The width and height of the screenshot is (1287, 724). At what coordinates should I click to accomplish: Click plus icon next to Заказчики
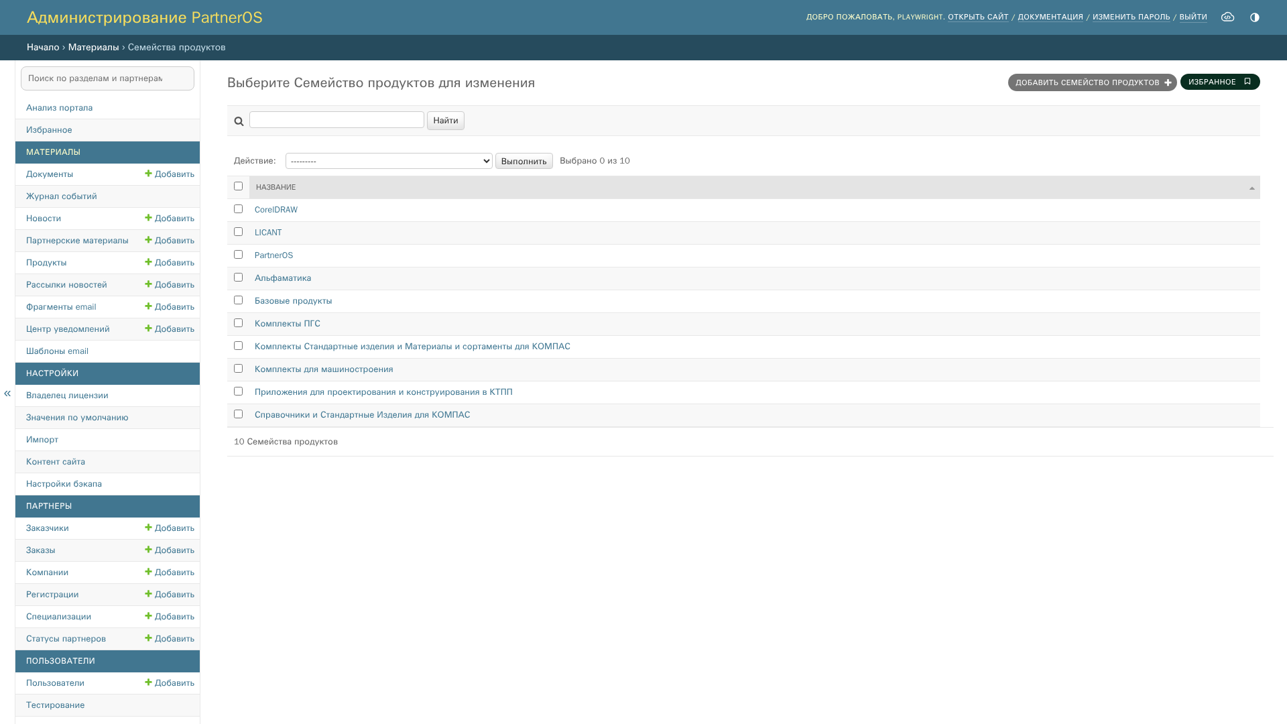[148, 528]
